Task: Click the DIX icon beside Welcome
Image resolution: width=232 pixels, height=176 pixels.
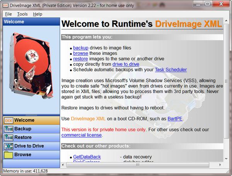Action: pos(8,120)
